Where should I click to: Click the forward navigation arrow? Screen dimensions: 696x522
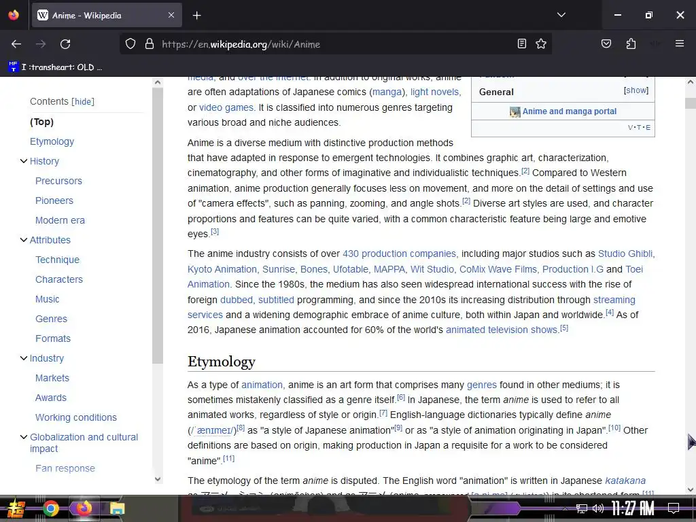pos(41,44)
